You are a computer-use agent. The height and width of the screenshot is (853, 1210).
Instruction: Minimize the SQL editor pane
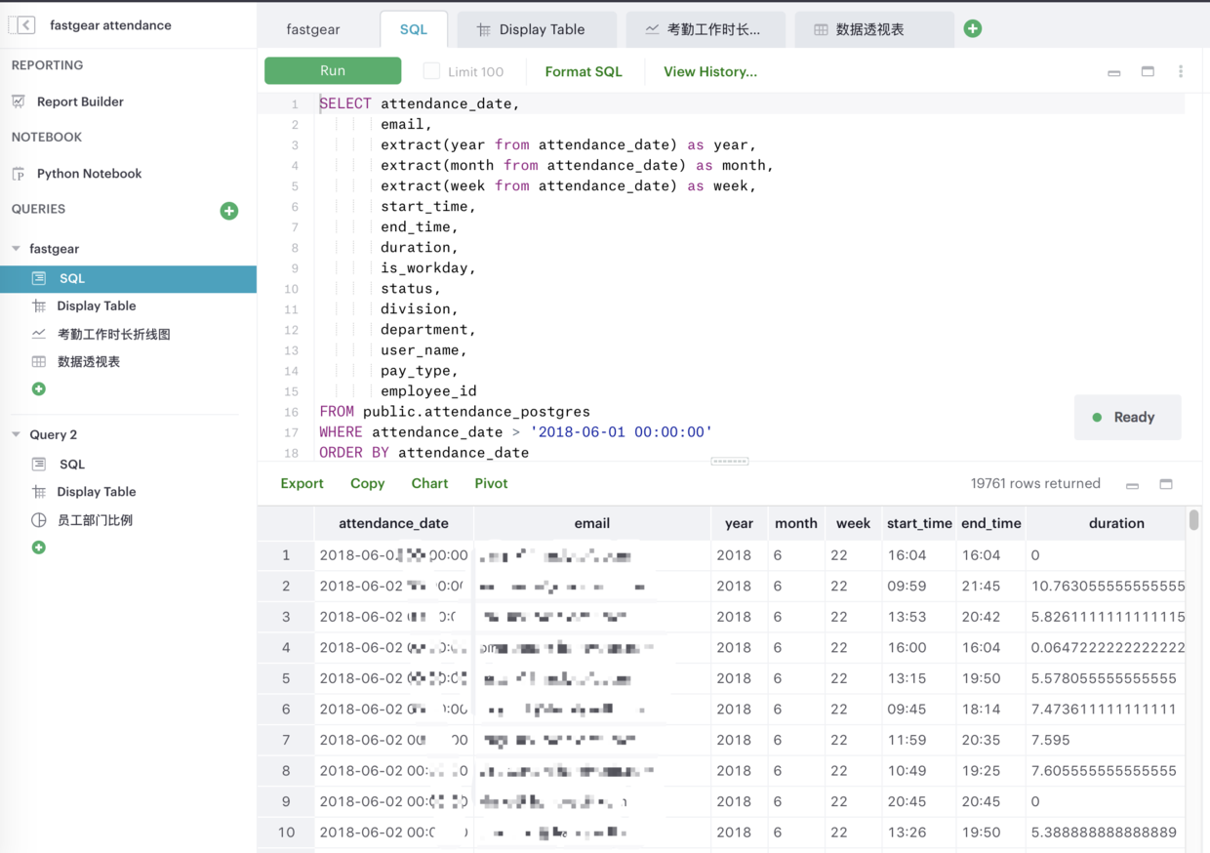(1114, 72)
